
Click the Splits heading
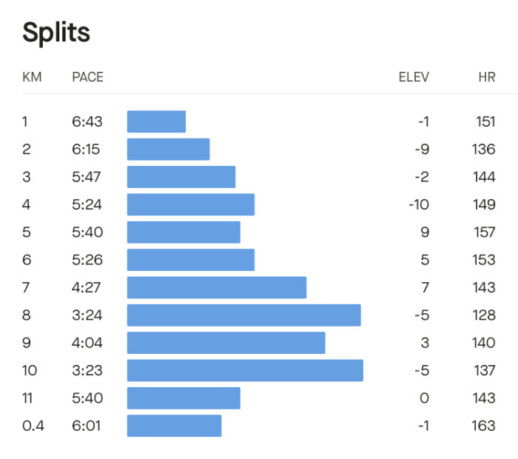[x=56, y=33]
